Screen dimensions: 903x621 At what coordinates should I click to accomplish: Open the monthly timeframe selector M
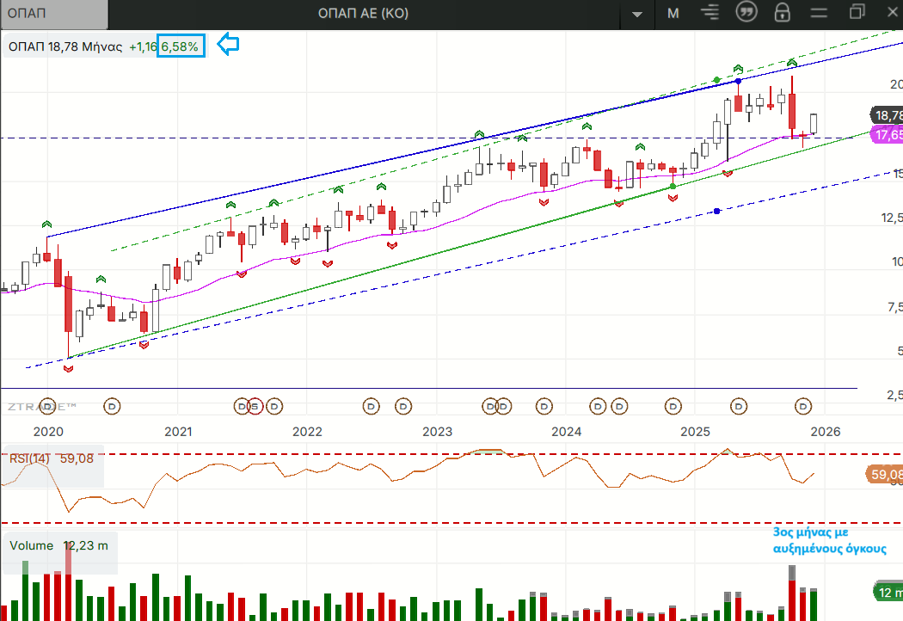tap(673, 13)
